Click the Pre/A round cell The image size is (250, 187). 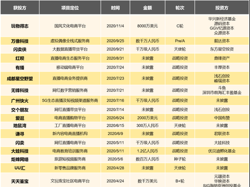click(180, 41)
